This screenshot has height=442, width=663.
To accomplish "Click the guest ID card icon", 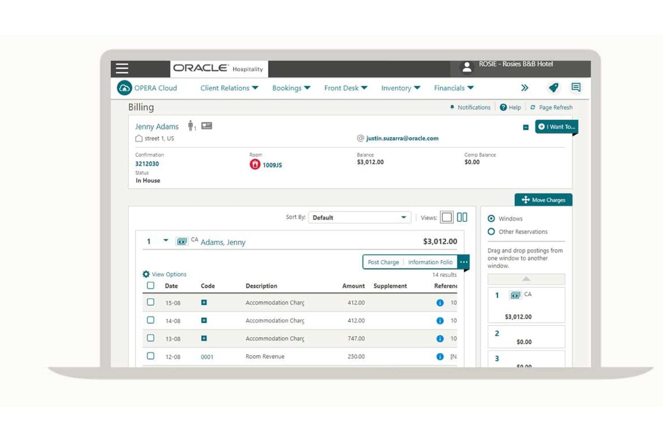I will [x=207, y=126].
